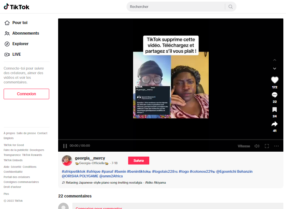
Task: Open #benin hashtag
Action: (120, 171)
